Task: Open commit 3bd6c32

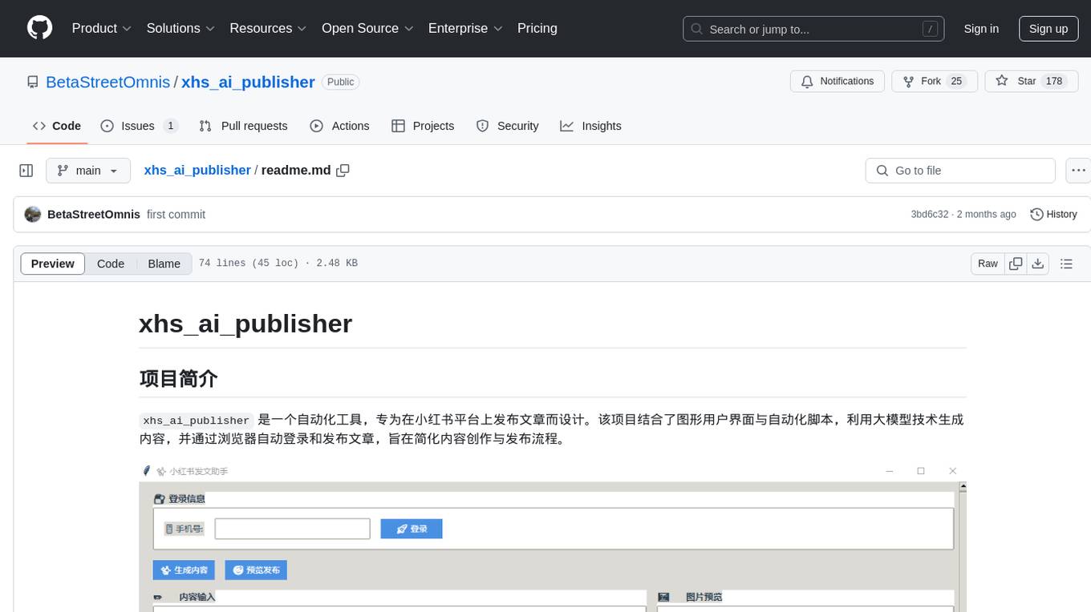Action: [930, 215]
